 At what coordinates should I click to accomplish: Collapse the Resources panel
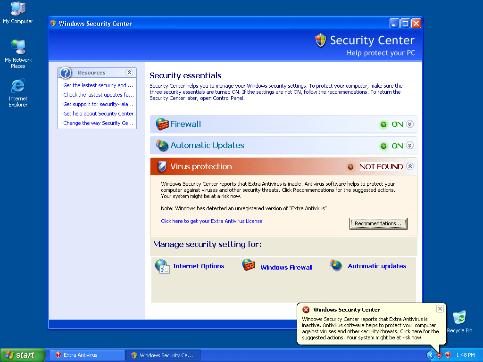(x=129, y=73)
